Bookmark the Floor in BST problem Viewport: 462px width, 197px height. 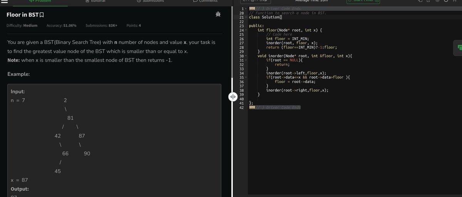[42, 15]
